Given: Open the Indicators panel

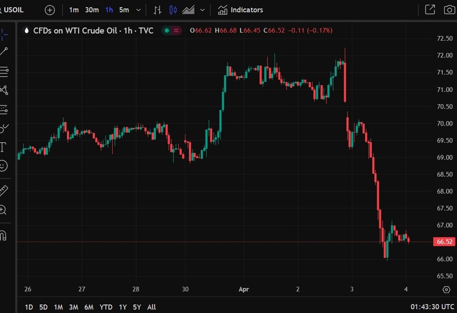Looking at the screenshot, I should coord(241,10).
